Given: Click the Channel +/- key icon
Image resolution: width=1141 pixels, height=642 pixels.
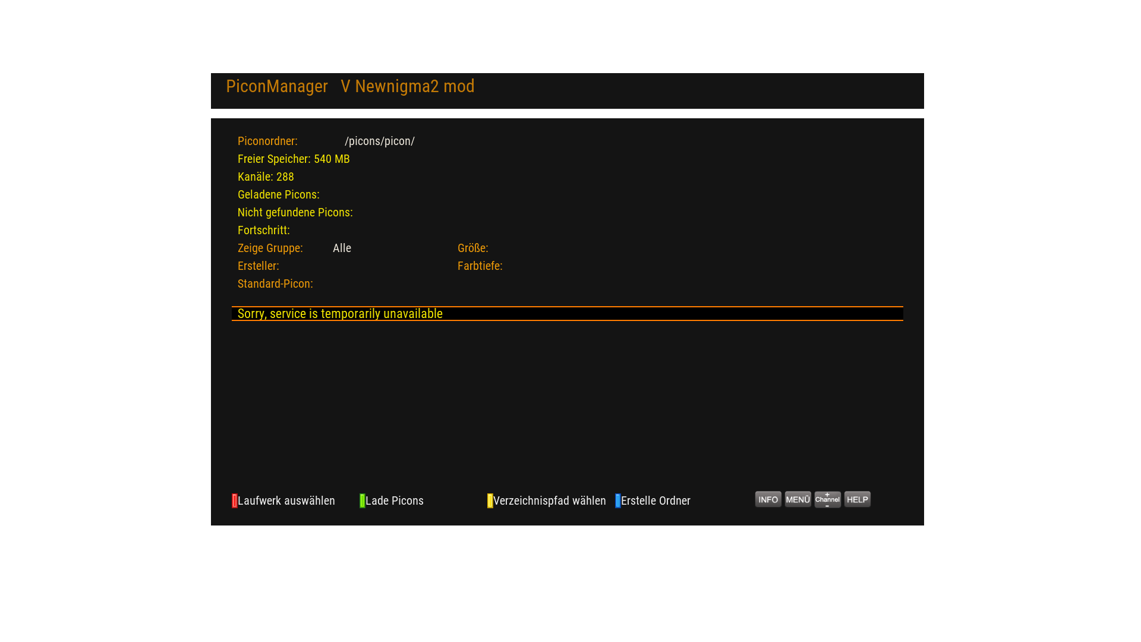Looking at the screenshot, I should [x=827, y=499].
